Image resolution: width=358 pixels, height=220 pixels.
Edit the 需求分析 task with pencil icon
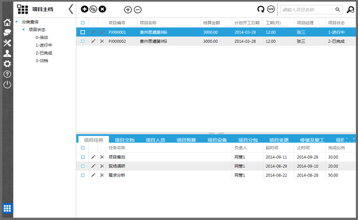93,175
